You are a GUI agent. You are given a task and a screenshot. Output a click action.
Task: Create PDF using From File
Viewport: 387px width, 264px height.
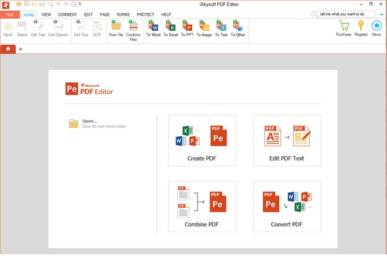(116, 29)
